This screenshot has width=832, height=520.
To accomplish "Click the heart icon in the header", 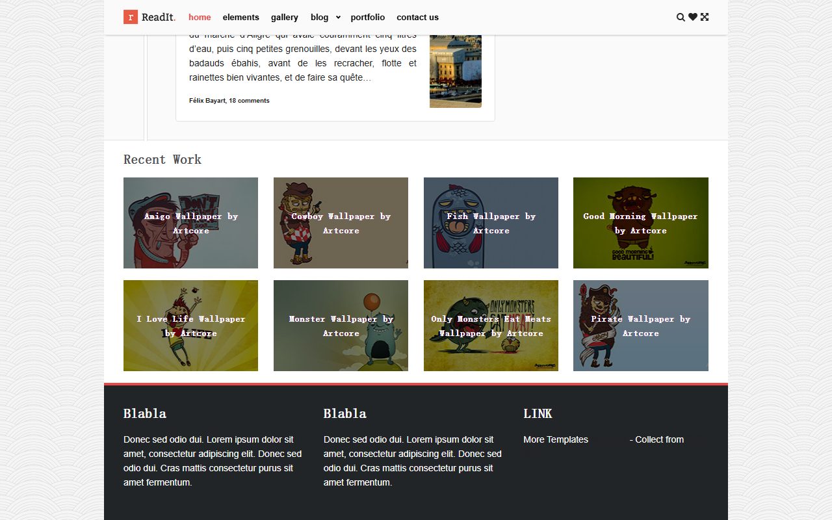I will [x=693, y=18].
